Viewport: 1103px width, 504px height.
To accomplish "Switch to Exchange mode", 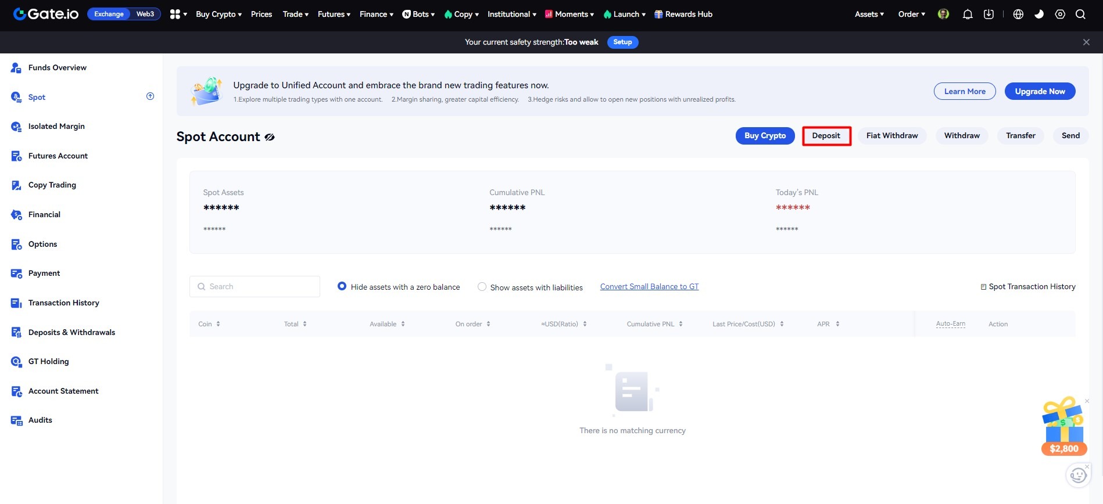I will point(109,14).
